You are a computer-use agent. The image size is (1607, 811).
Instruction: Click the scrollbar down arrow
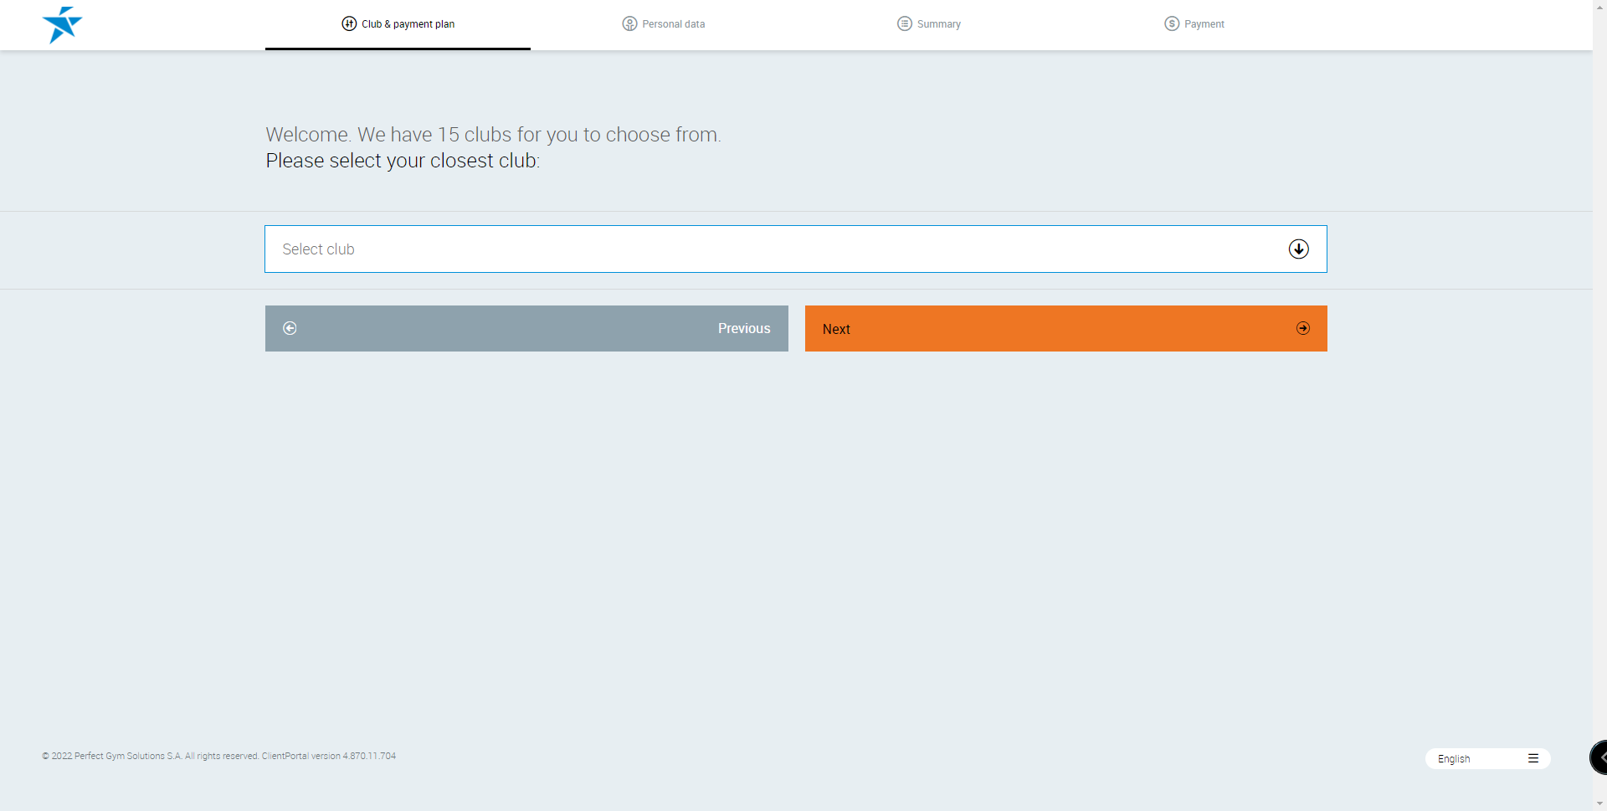point(1599,804)
